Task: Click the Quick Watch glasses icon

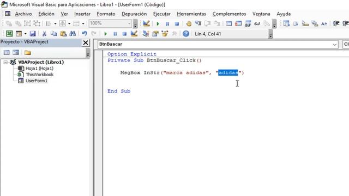Action: 257,23
